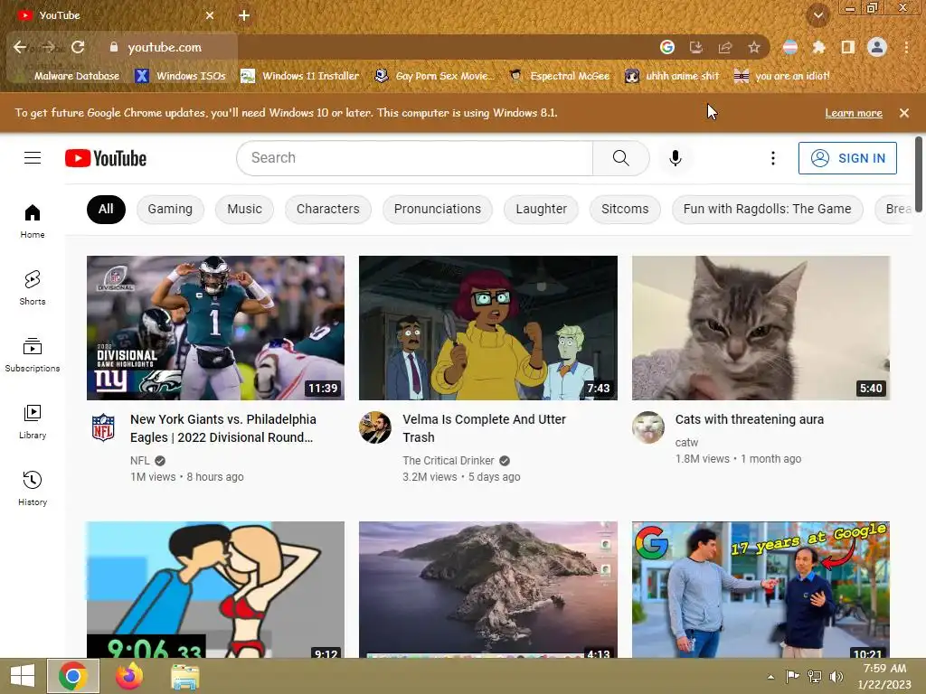Open Chrome three-dot menu
Viewport: 926px width, 694px height.
click(906, 47)
